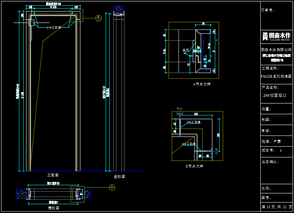Click the company name 图森木业有限公司

[x=276, y=50]
